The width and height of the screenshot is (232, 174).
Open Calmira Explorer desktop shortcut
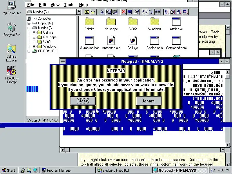[12, 53]
